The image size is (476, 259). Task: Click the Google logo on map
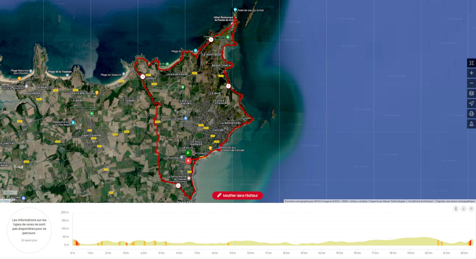(x=8, y=200)
